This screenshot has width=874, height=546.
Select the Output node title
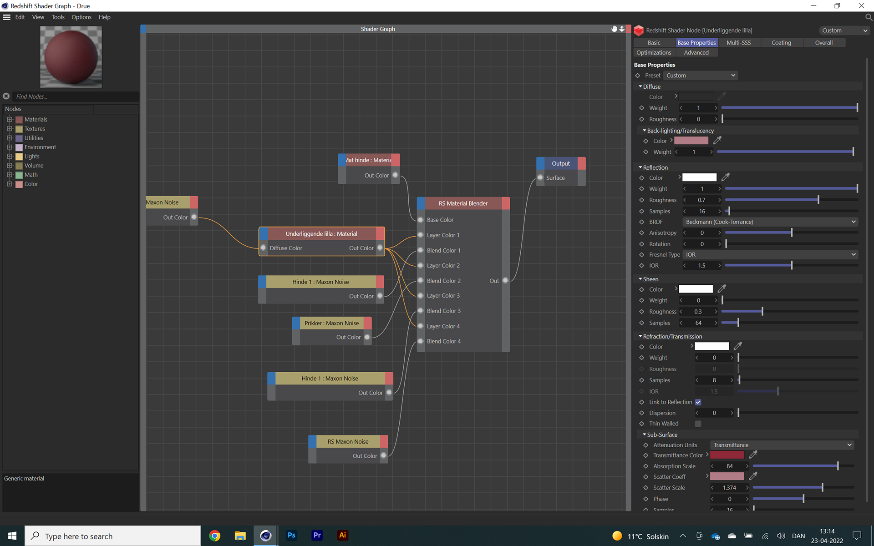[x=560, y=163]
